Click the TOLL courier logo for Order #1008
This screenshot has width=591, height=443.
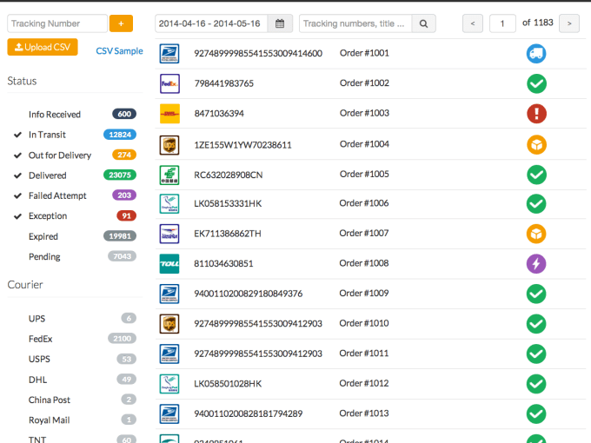click(x=169, y=263)
